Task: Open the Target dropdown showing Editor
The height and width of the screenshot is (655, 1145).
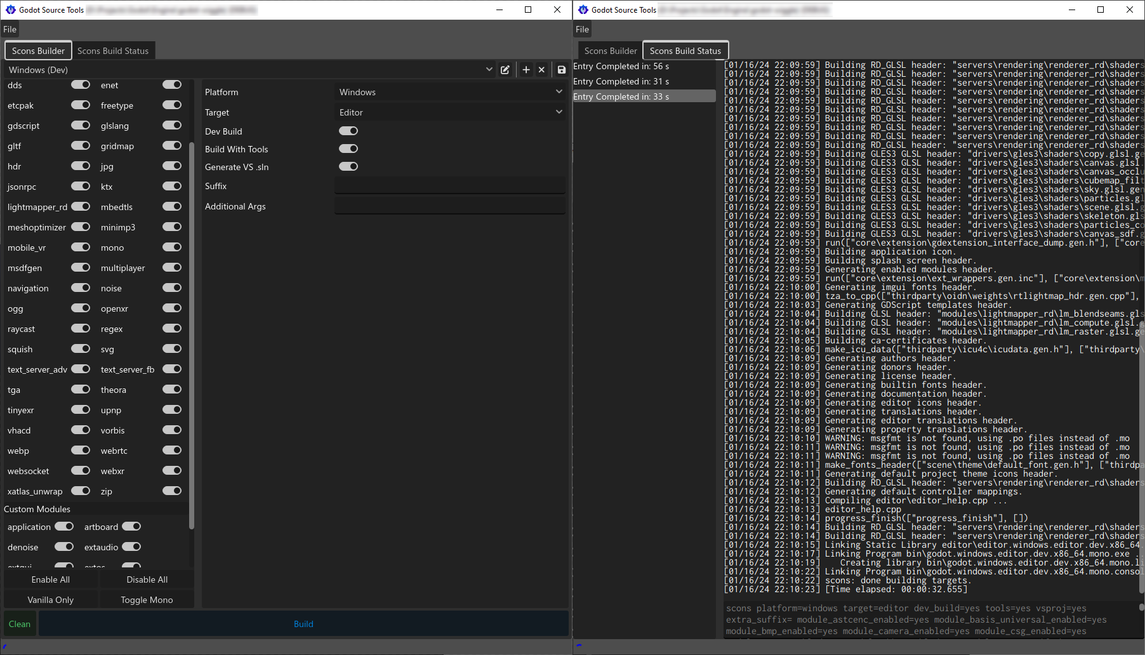Action: click(x=450, y=112)
